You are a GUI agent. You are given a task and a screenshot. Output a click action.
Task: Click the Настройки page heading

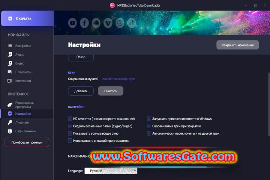(84, 45)
